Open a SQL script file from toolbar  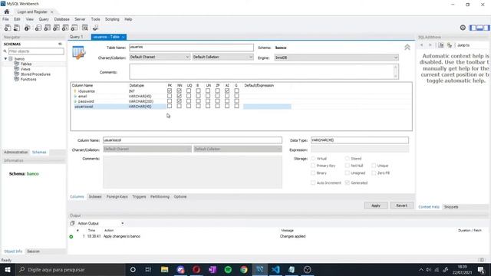click(17, 28)
